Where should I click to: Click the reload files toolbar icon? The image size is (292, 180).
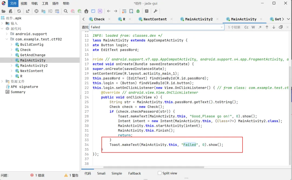coord(19,11)
